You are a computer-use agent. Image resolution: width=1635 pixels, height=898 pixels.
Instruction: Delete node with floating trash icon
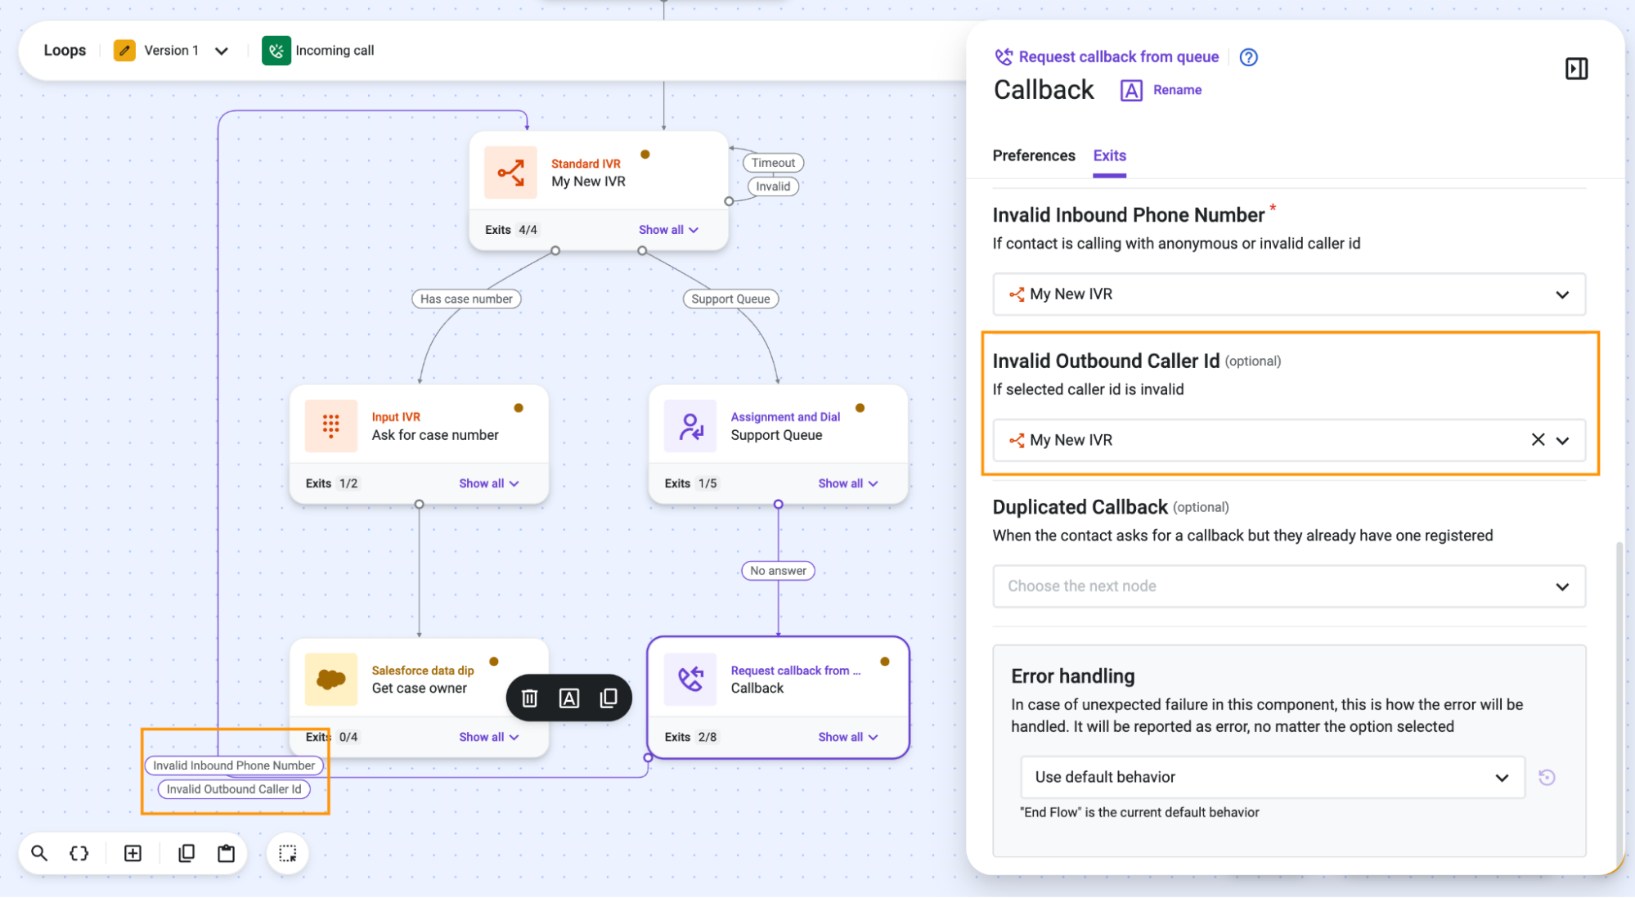click(530, 698)
